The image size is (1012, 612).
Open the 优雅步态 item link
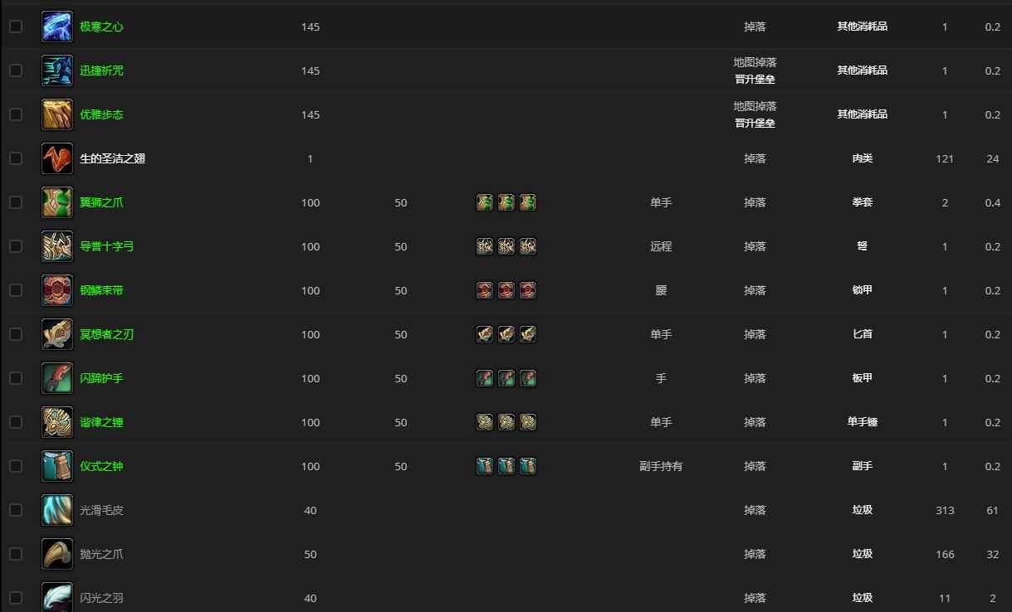101,114
